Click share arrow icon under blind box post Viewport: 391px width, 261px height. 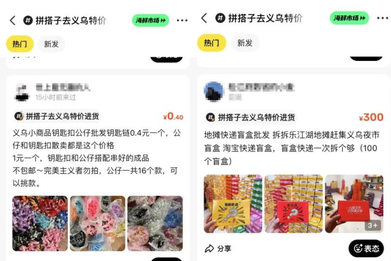tap(209, 248)
